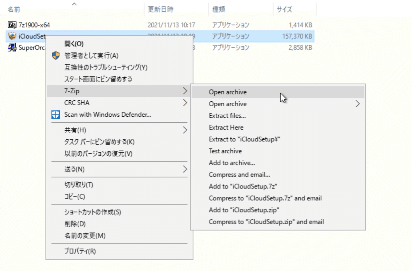The width and height of the screenshot is (412, 271).
Task: Choose Compress to "iCloudSetup.7z" and email
Action: point(278,198)
